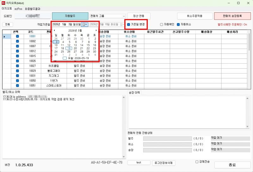Go to next month in calendar

coord(96,30)
